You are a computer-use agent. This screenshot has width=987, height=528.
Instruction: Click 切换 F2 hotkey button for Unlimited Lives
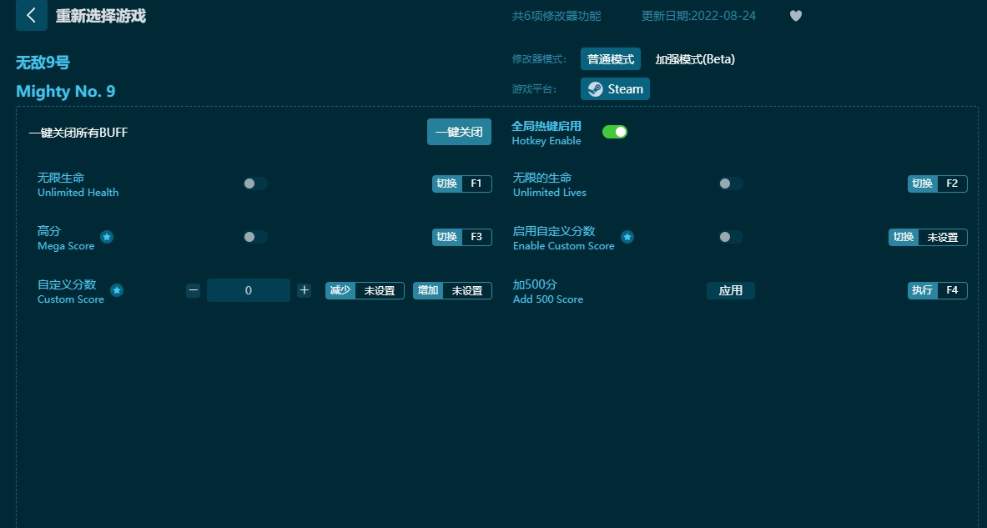[x=937, y=184]
